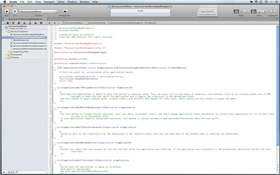Open the Edit menu
This screenshot has height=175, width=280.
pyautogui.click(x=30, y=2)
